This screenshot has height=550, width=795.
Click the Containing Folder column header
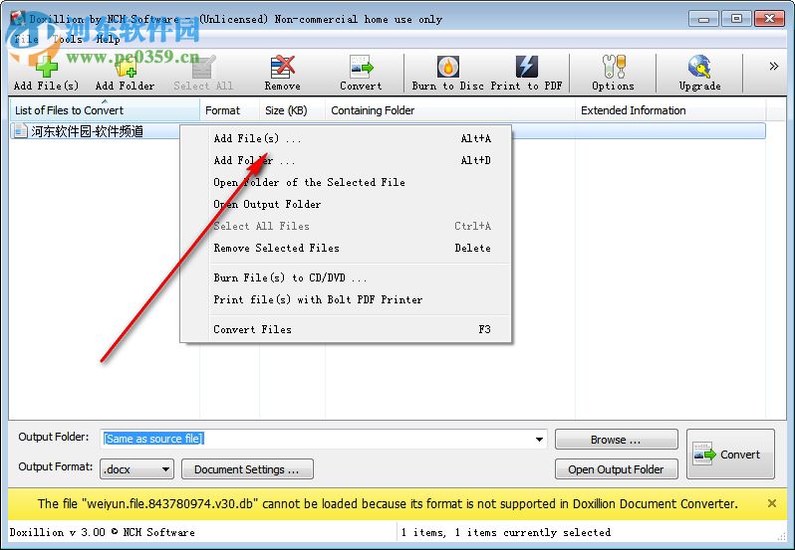(450, 109)
